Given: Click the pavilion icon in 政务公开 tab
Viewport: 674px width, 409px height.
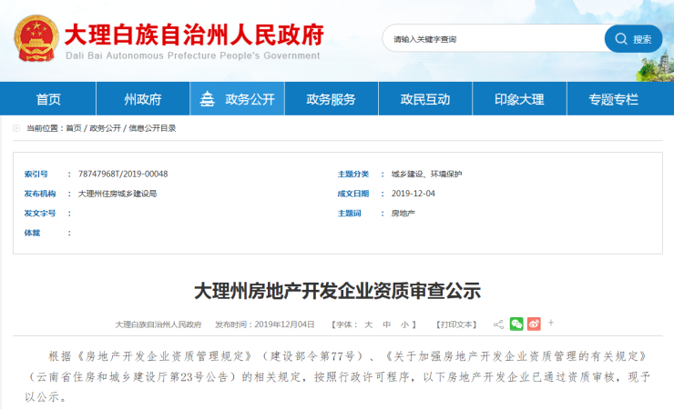Looking at the screenshot, I should pyautogui.click(x=207, y=99).
